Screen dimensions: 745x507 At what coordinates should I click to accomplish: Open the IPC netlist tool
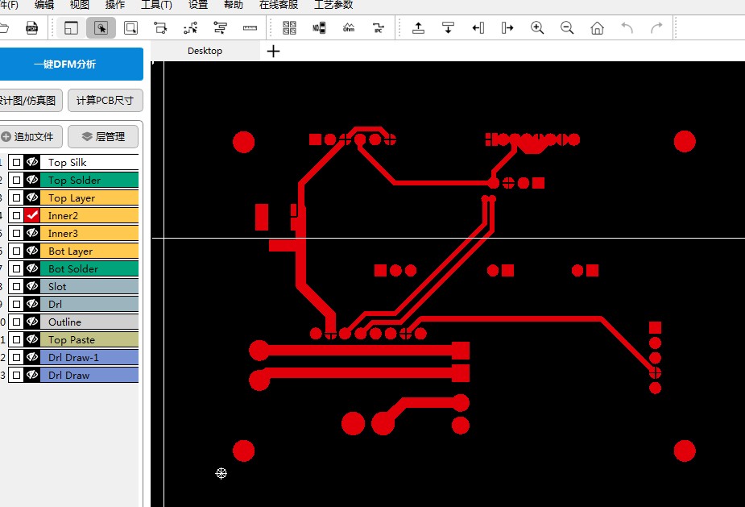[379, 28]
